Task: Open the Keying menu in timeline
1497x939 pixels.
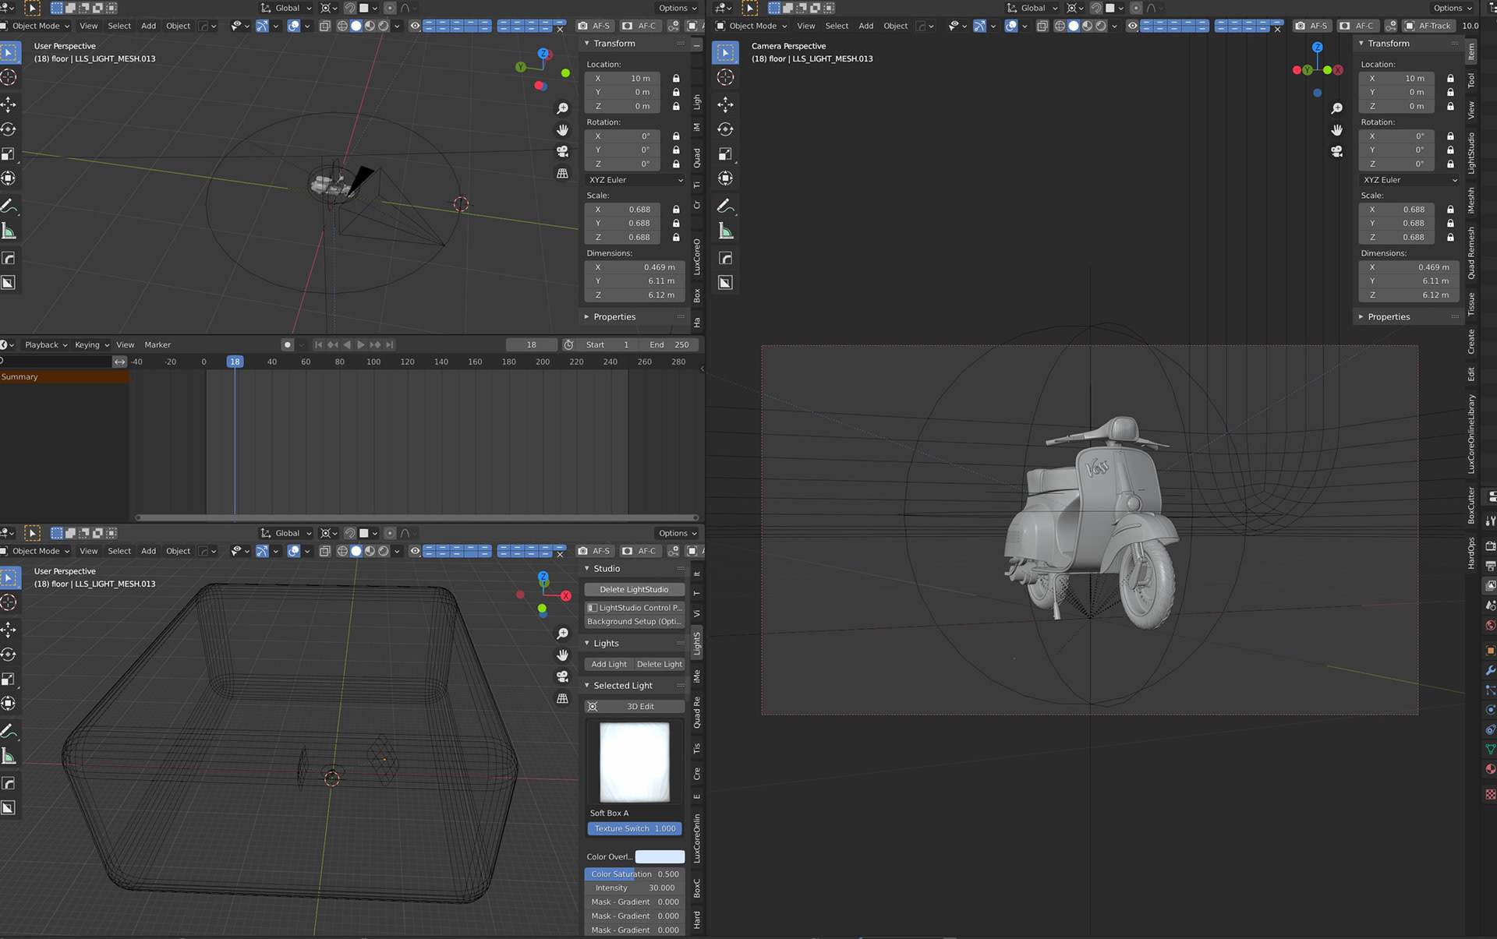Action: pyautogui.click(x=91, y=344)
